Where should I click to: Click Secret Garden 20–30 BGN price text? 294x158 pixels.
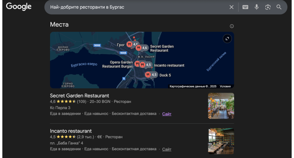pyautogui.click(x=100, y=102)
